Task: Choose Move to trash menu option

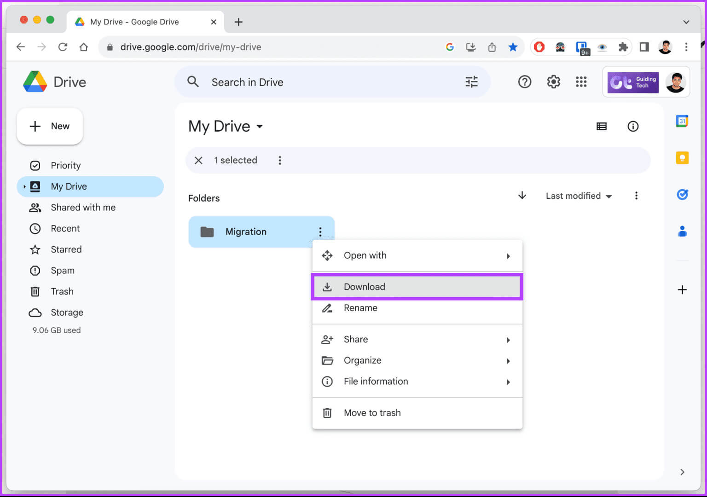Action: (x=372, y=413)
